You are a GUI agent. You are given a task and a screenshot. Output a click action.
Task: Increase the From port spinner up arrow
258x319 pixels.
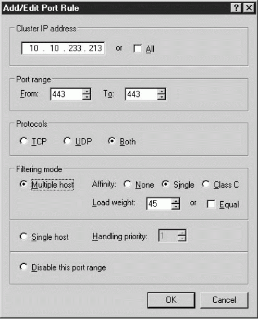pos(87,91)
